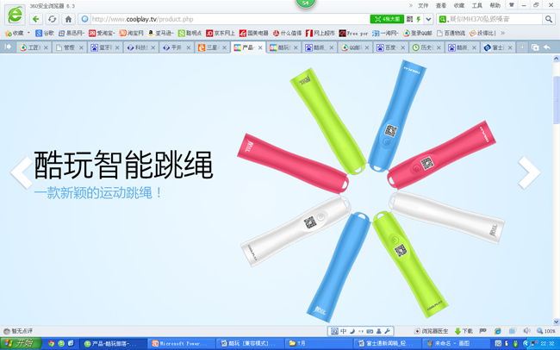Click the skin shirt icon in title bar
This screenshot has width=560, height=350.
pyautogui.click(x=512, y=5)
